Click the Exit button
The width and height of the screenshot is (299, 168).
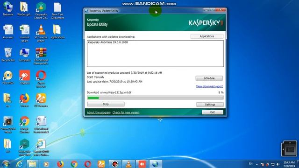pos(213,112)
